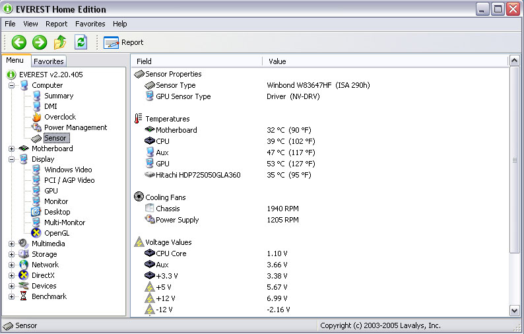
Task: Open the Help menu
Action: 119,24
